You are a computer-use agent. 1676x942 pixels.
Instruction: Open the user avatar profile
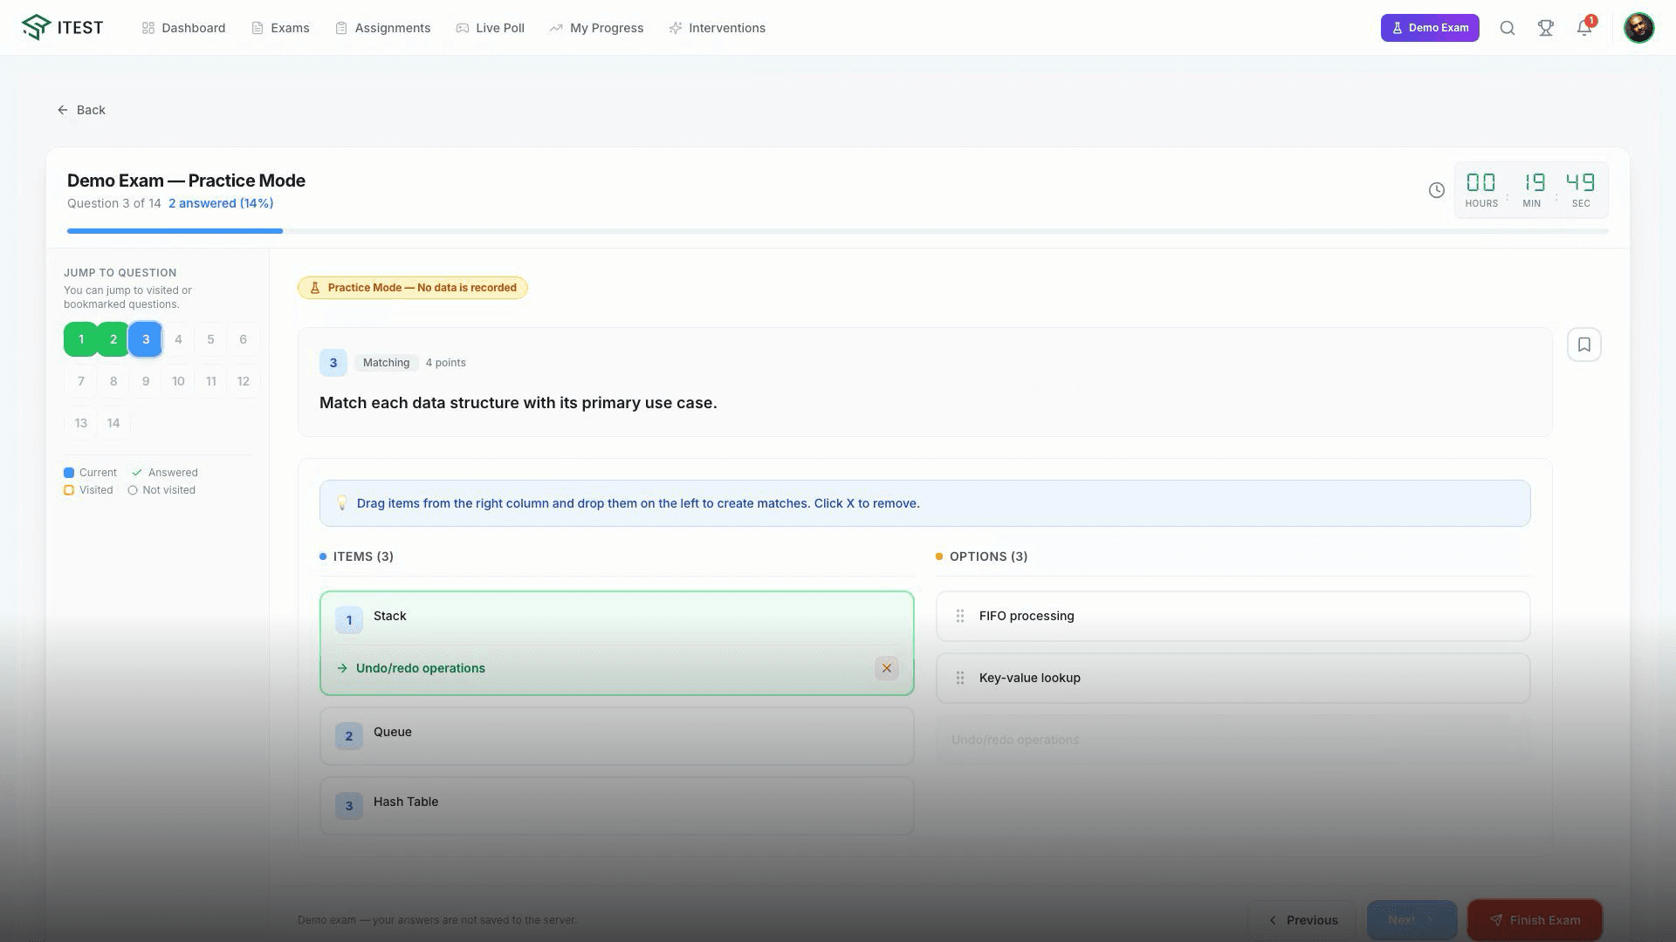1638,28
